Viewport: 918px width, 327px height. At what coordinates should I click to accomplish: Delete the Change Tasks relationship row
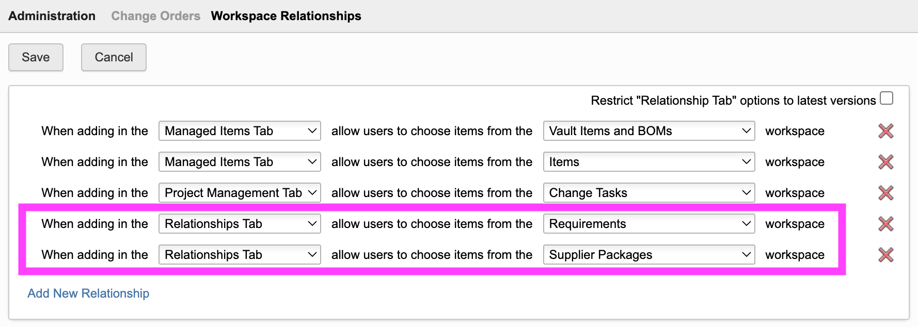click(x=885, y=193)
